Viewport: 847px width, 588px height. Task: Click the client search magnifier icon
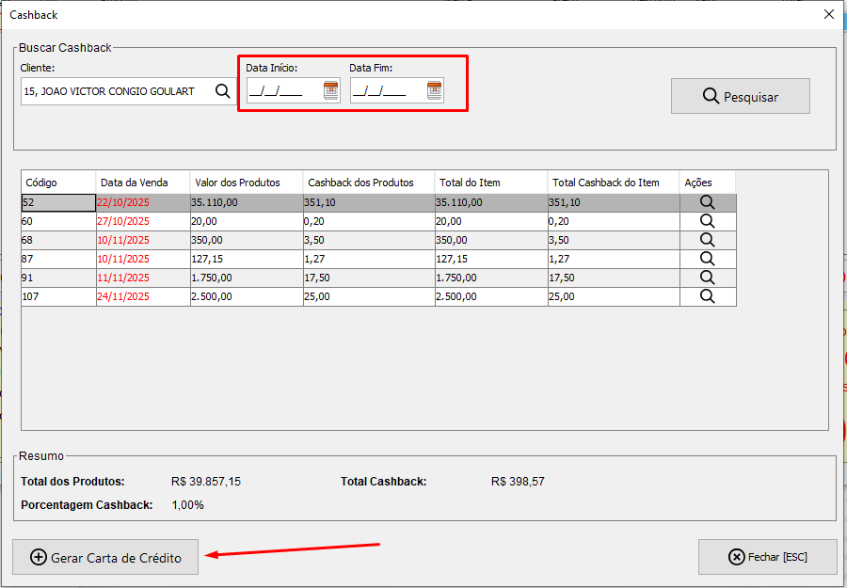tap(222, 91)
